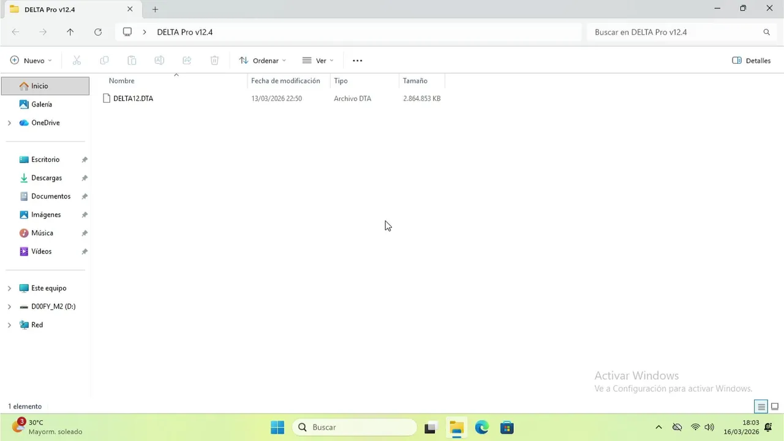Open the Ordenar sort dropdown
784x441 pixels.
[263, 61]
